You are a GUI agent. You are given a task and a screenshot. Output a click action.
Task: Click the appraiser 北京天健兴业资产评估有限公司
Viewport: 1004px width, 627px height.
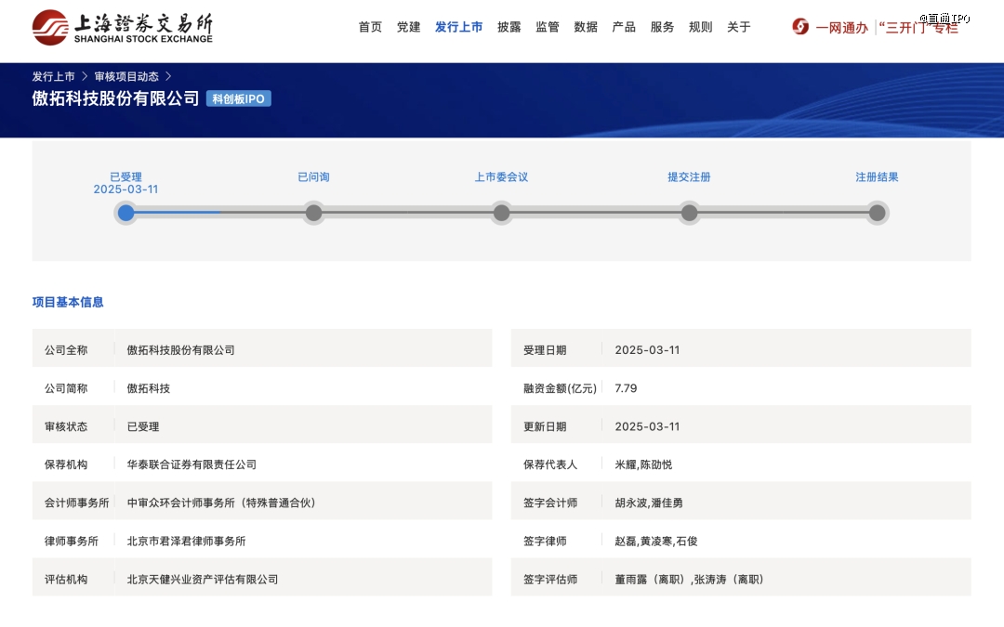(203, 580)
